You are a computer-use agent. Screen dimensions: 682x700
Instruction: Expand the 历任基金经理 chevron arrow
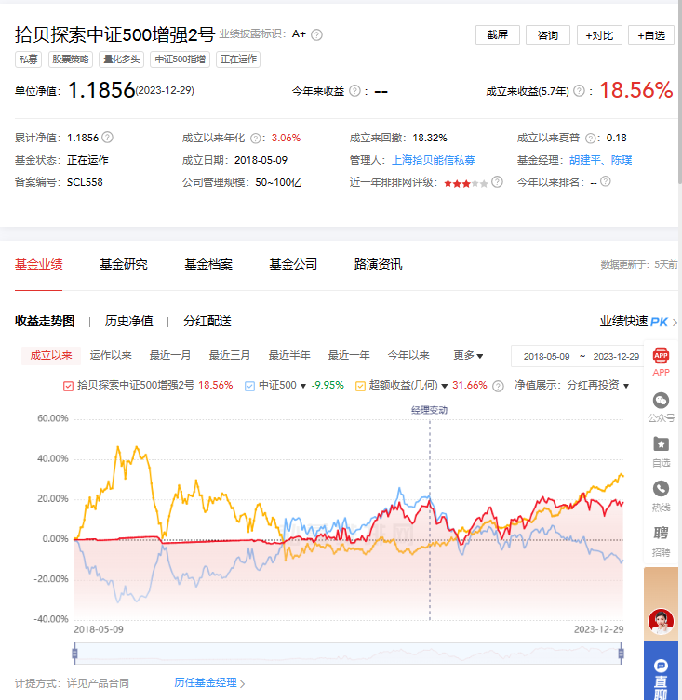242,684
